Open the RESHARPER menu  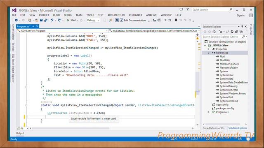136,15
